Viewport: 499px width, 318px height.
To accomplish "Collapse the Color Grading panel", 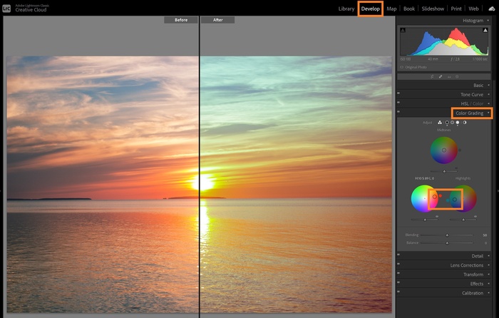I will 488,113.
